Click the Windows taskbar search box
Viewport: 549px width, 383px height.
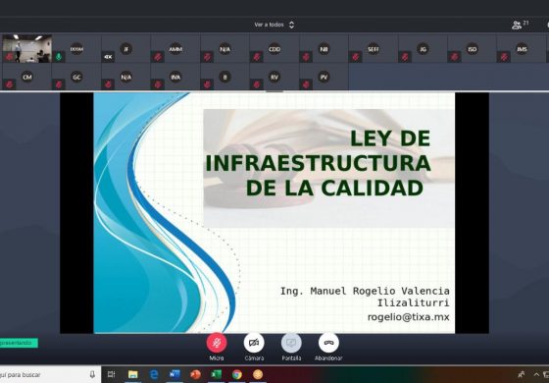pos(50,374)
